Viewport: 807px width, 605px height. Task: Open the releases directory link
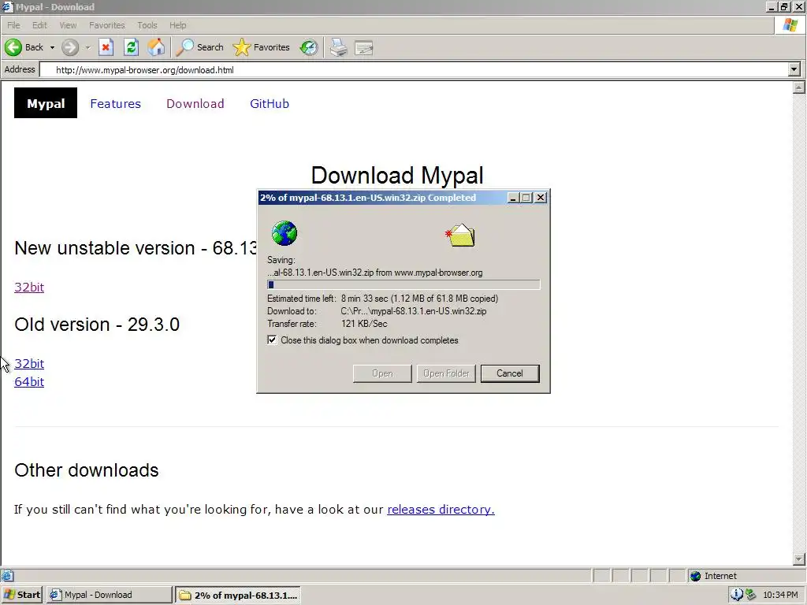click(441, 510)
